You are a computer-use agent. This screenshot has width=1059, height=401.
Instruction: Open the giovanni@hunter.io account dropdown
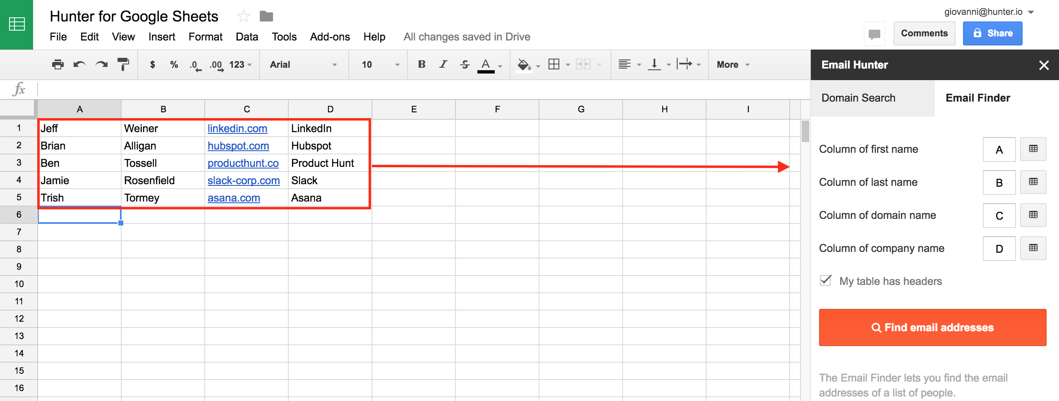(x=989, y=12)
